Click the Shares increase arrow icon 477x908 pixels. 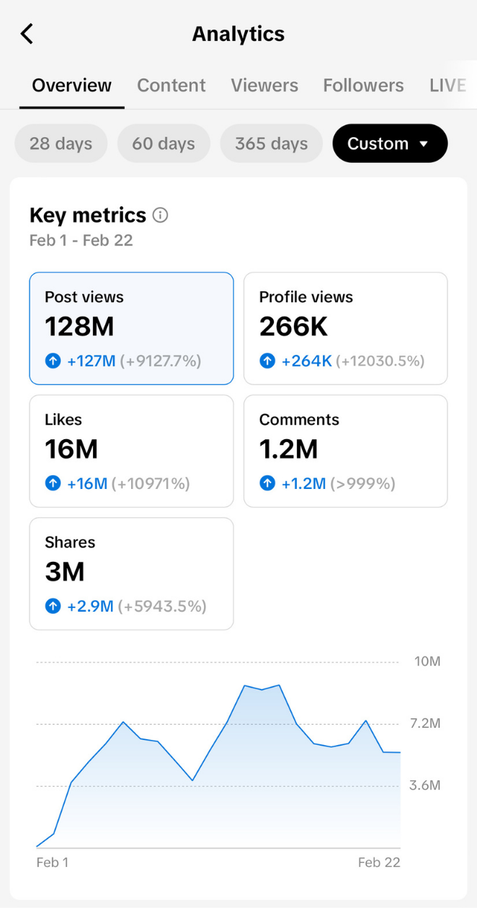tap(53, 606)
